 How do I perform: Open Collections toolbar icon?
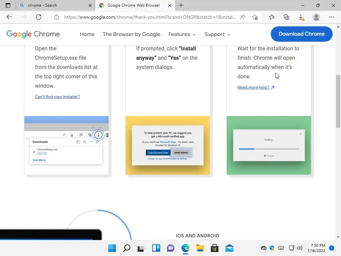[x=286, y=17]
